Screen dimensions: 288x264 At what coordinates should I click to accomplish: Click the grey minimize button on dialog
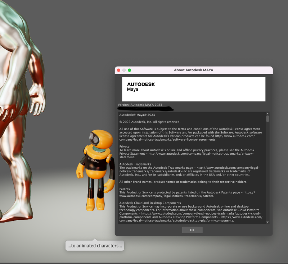click(x=124, y=70)
